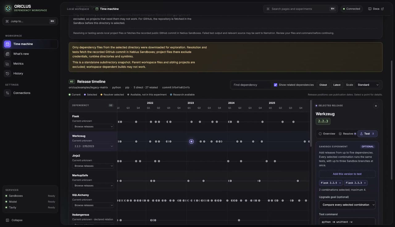Switch to the Resolve tab
The width and height of the screenshot is (395, 227).
347,134
